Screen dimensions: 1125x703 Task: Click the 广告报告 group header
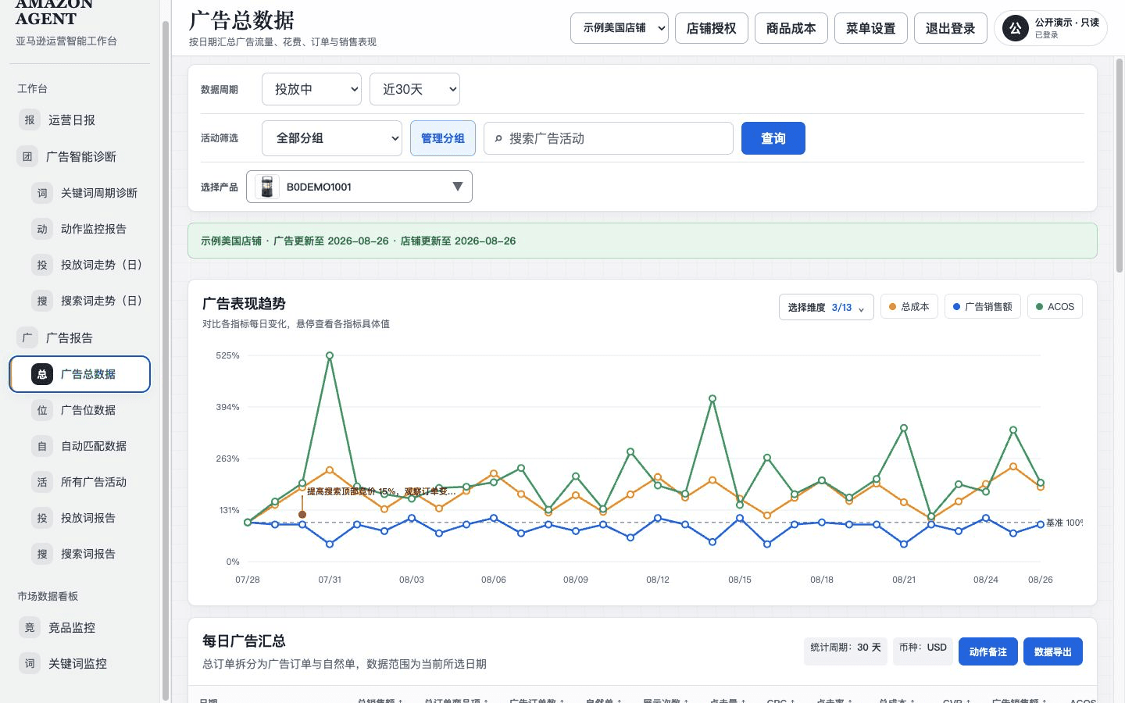(80, 338)
